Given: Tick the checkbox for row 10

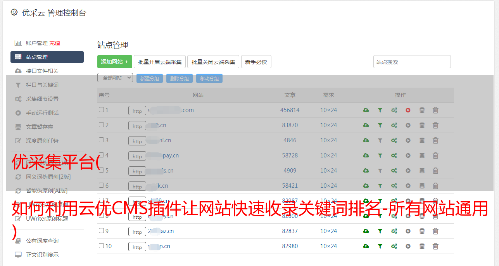Looking at the screenshot, I should [x=101, y=246].
